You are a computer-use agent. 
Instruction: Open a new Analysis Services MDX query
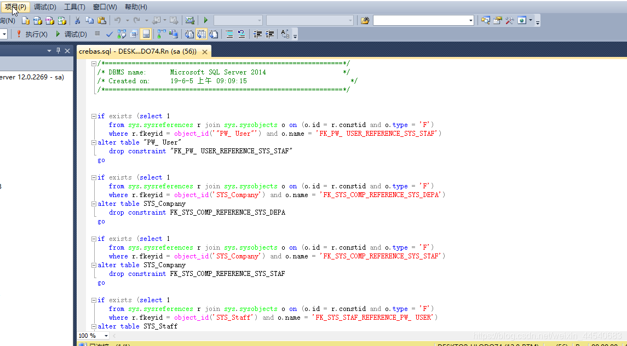click(x=38, y=20)
